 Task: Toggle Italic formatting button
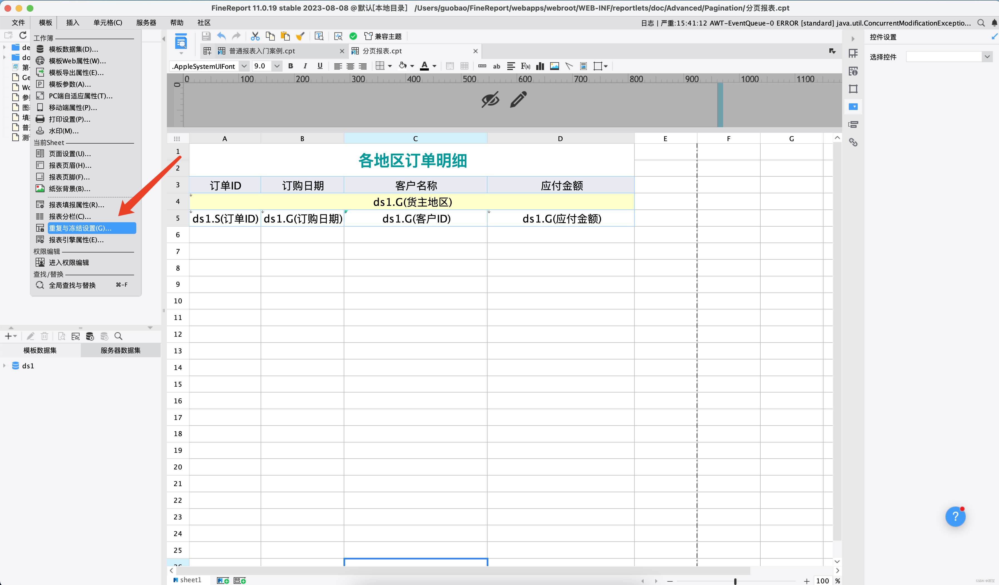(x=305, y=66)
